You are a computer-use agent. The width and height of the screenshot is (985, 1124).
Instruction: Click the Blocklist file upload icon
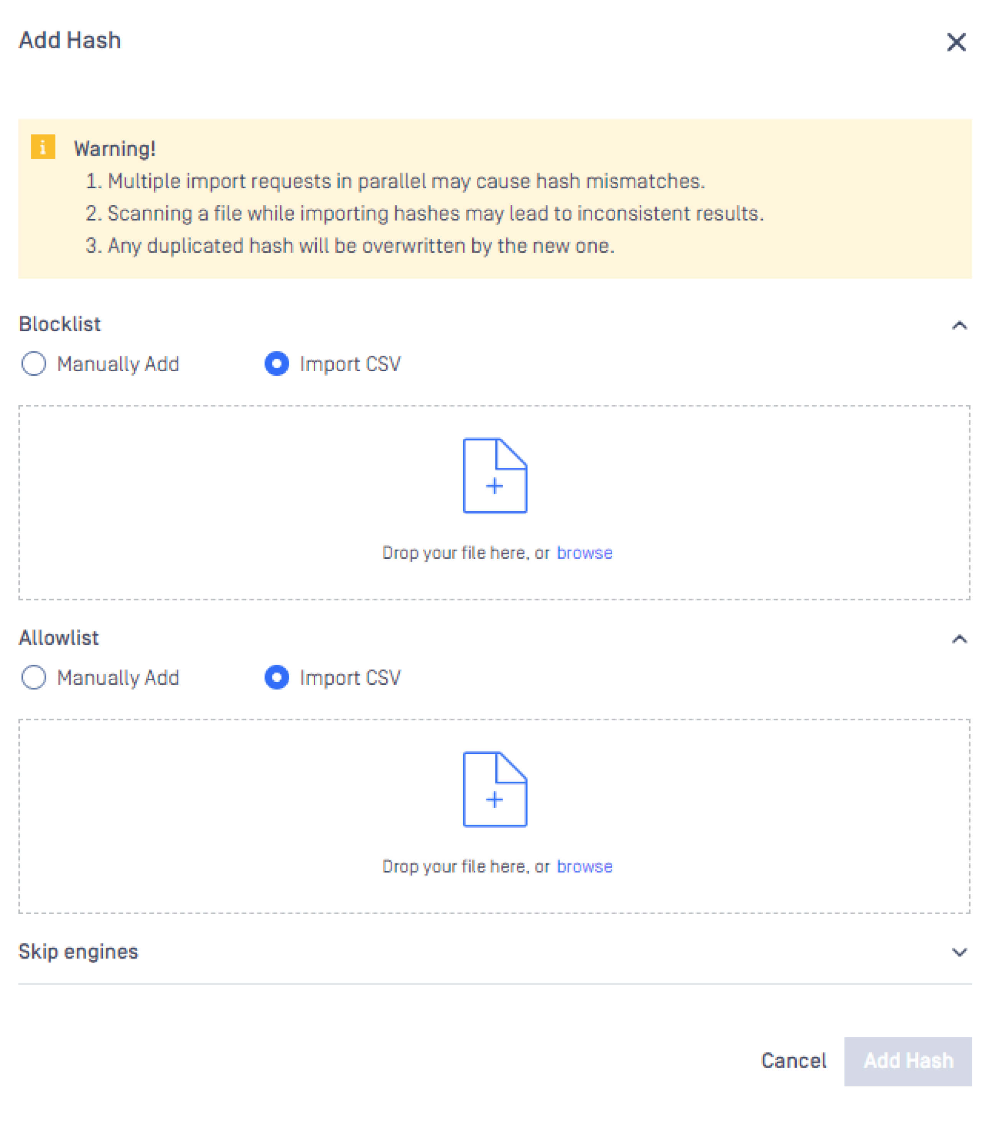(495, 476)
